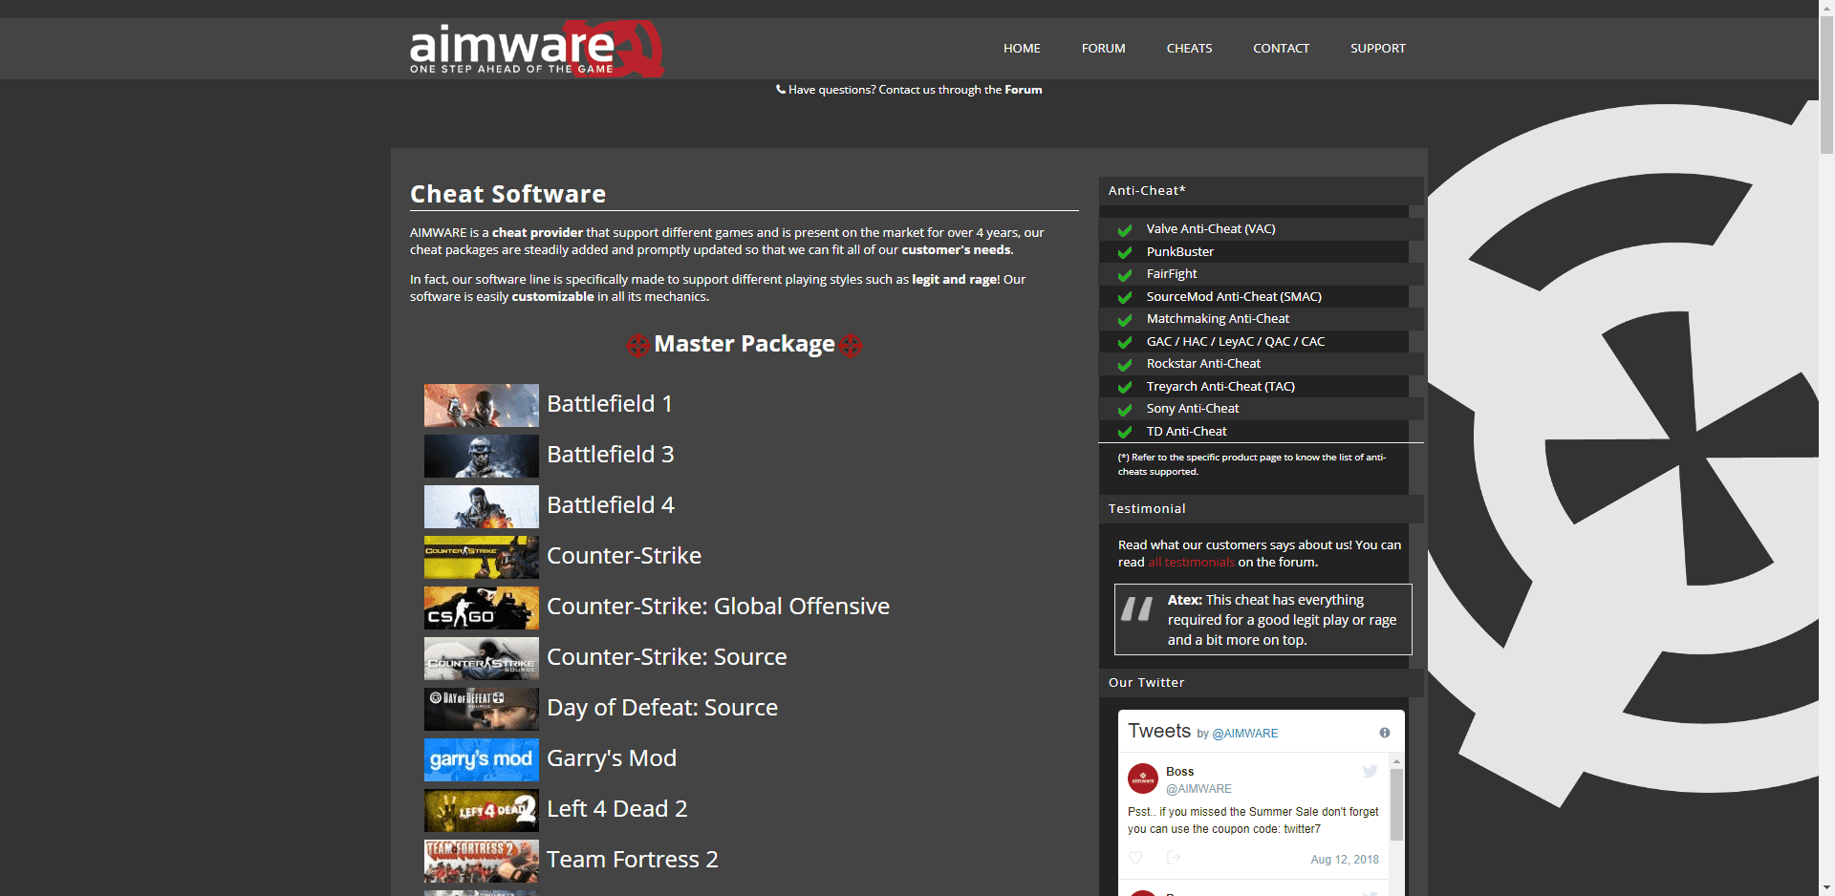Click the phone icon before the questions banner
The image size is (1835, 896).
pos(781,89)
